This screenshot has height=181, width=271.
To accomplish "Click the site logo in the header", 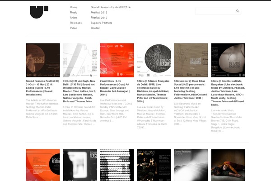I will click(39, 12).
